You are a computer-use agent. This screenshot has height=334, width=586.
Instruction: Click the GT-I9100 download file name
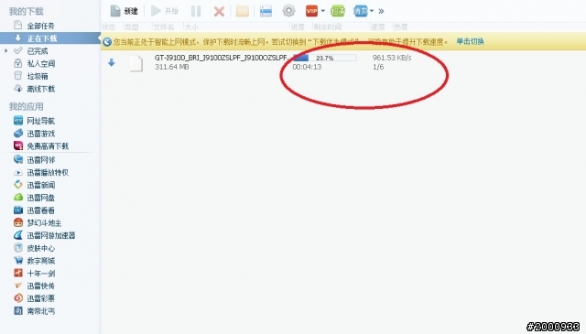pyautogui.click(x=221, y=58)
